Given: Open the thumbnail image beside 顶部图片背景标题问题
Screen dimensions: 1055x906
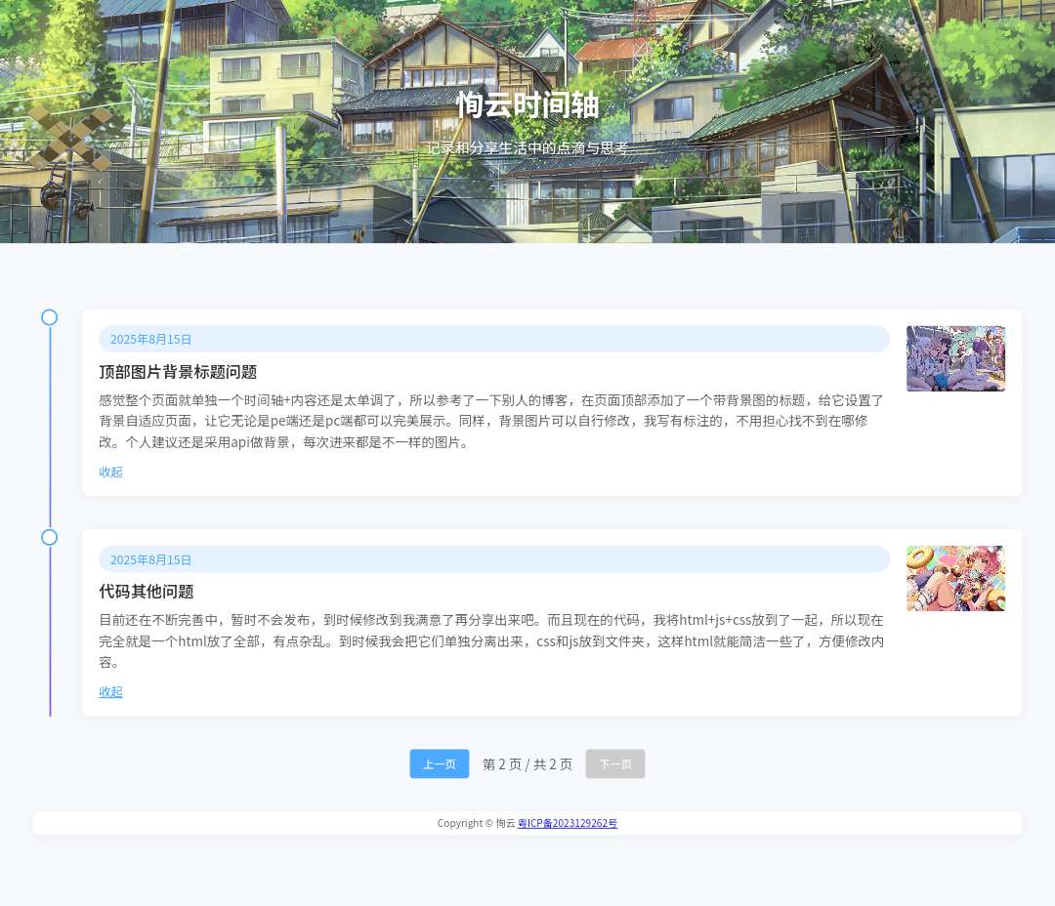Looking at the screenshot, I should tap(955, 358).
